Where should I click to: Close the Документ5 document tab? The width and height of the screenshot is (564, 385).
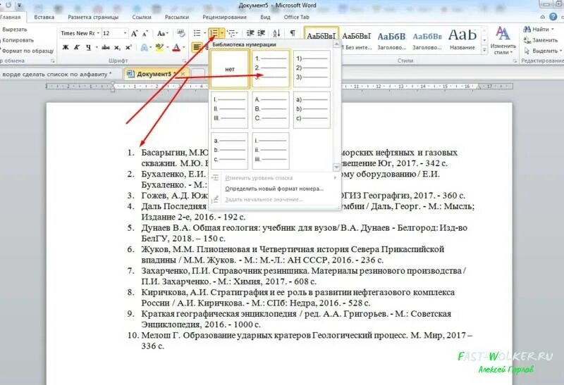183,75
